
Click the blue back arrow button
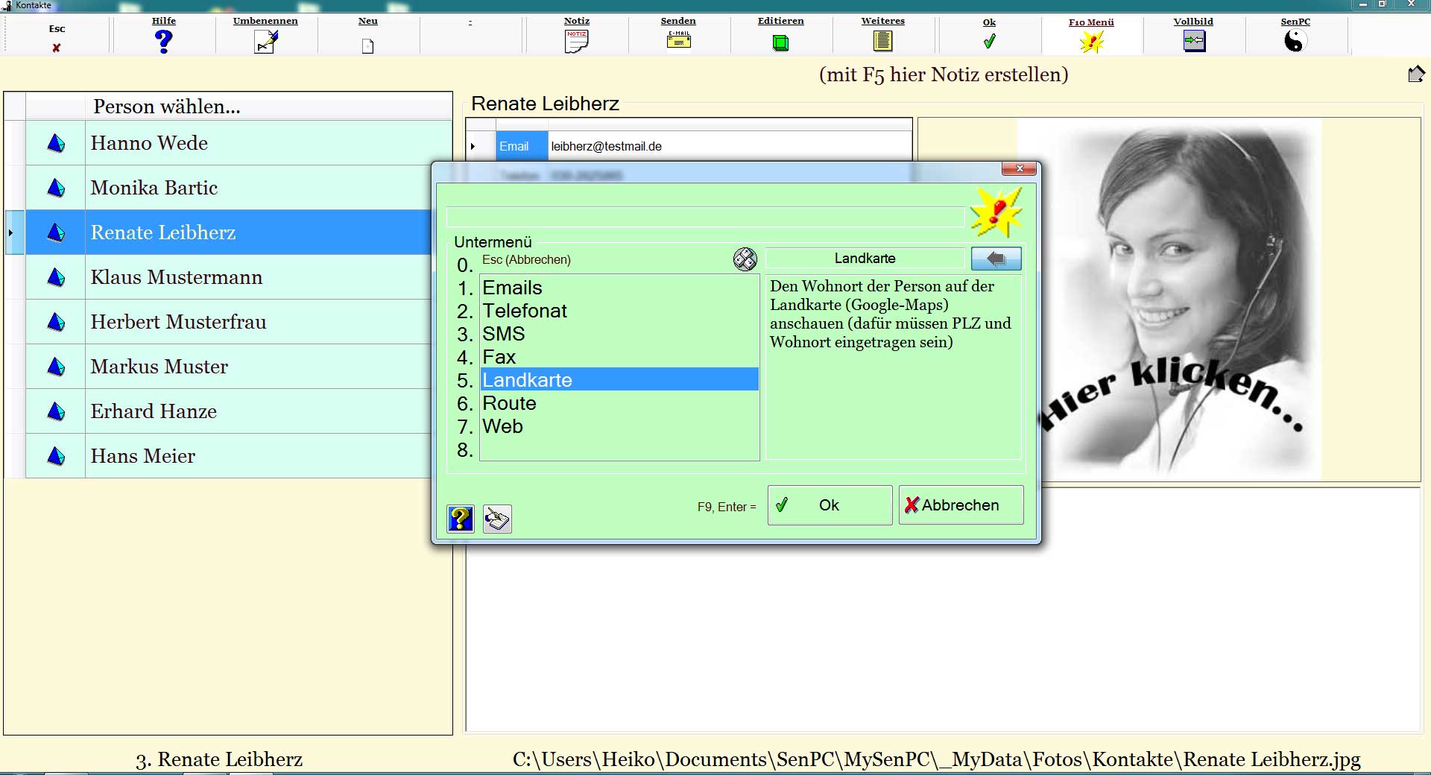[x=996, y=259]
